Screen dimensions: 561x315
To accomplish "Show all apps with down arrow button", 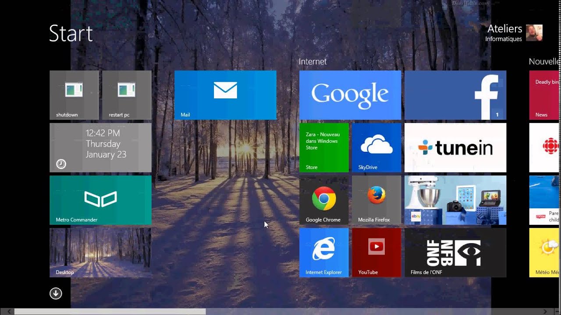I will (x=56, y=294).
